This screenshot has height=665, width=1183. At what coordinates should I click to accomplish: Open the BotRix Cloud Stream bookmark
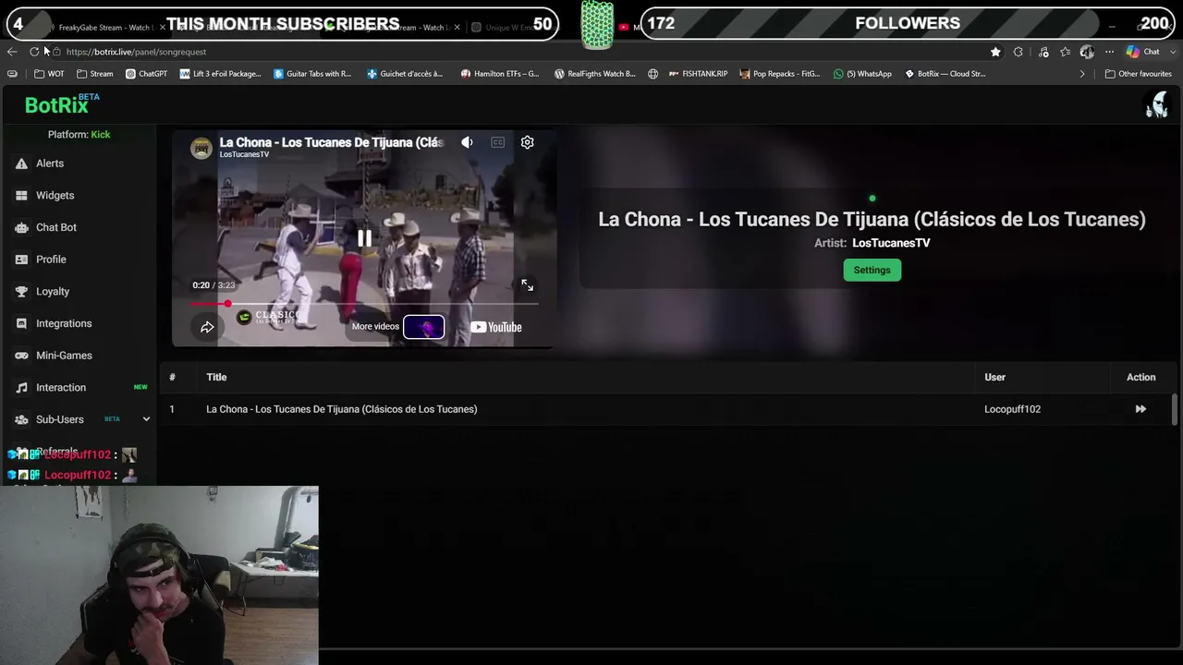tap(945, 74)
